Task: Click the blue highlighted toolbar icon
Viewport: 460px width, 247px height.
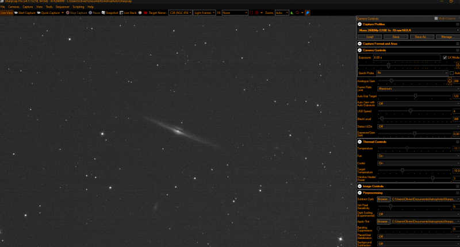Action: coord(308,13)
